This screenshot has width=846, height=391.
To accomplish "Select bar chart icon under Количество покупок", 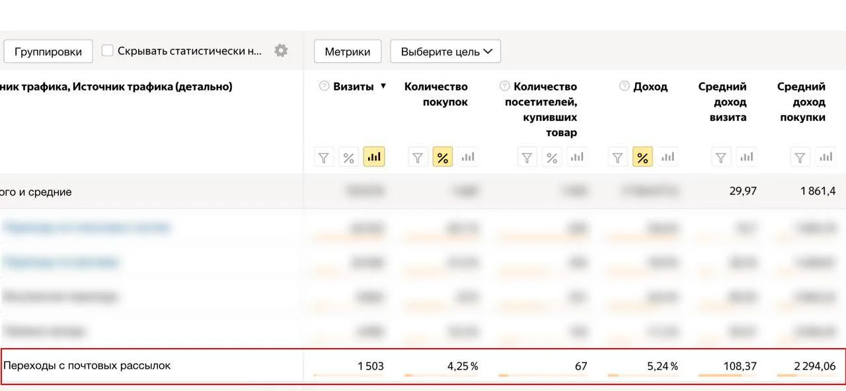I will [x=467, y=157].
